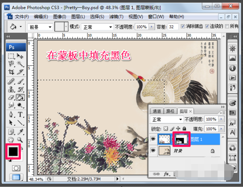Click the 容差 tolerance input field

173,27
